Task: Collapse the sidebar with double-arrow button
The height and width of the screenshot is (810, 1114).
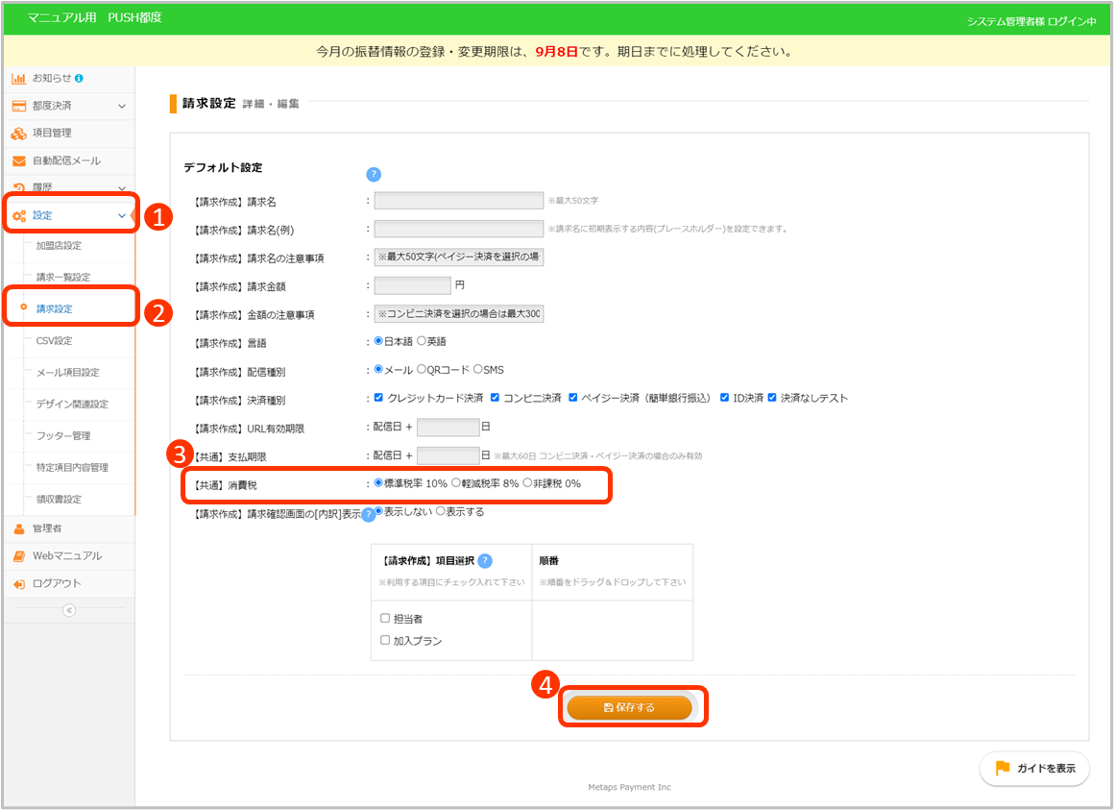Action: [68, 610]
